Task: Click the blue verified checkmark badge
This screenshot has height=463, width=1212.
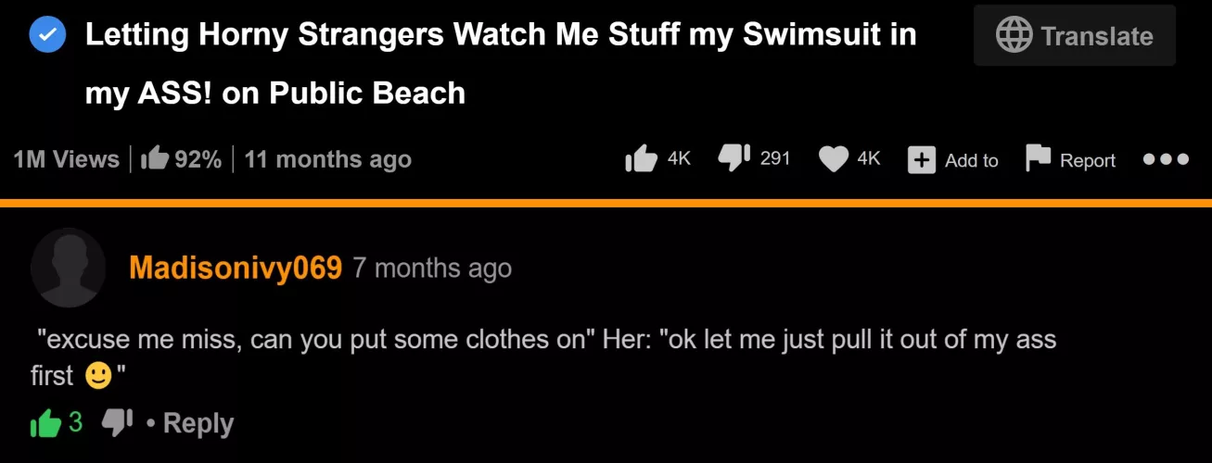Action: click(x=47, y=36)
